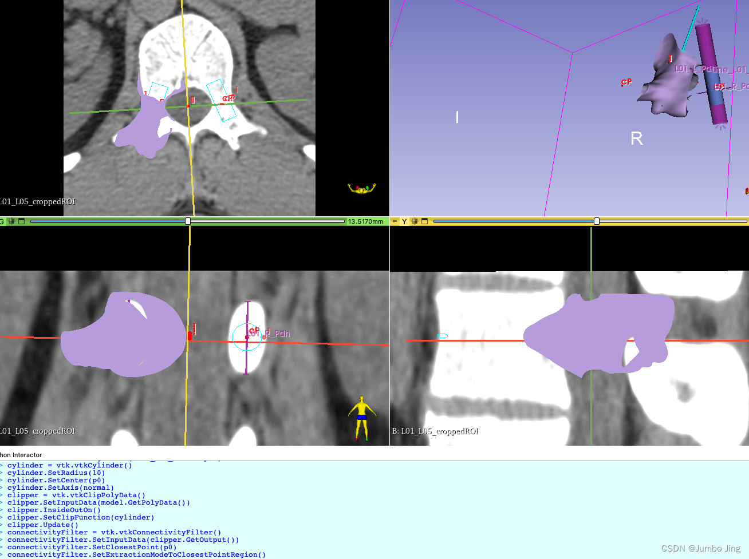The image size is (749, 559).
Task: Click the center view crosshair icon on green bar
Action: (x=11, y=221)
